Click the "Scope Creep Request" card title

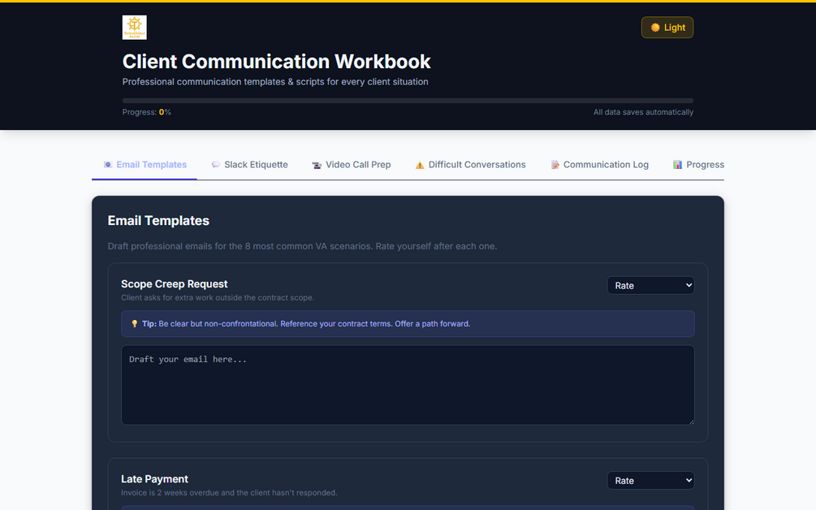click(175, 284)
